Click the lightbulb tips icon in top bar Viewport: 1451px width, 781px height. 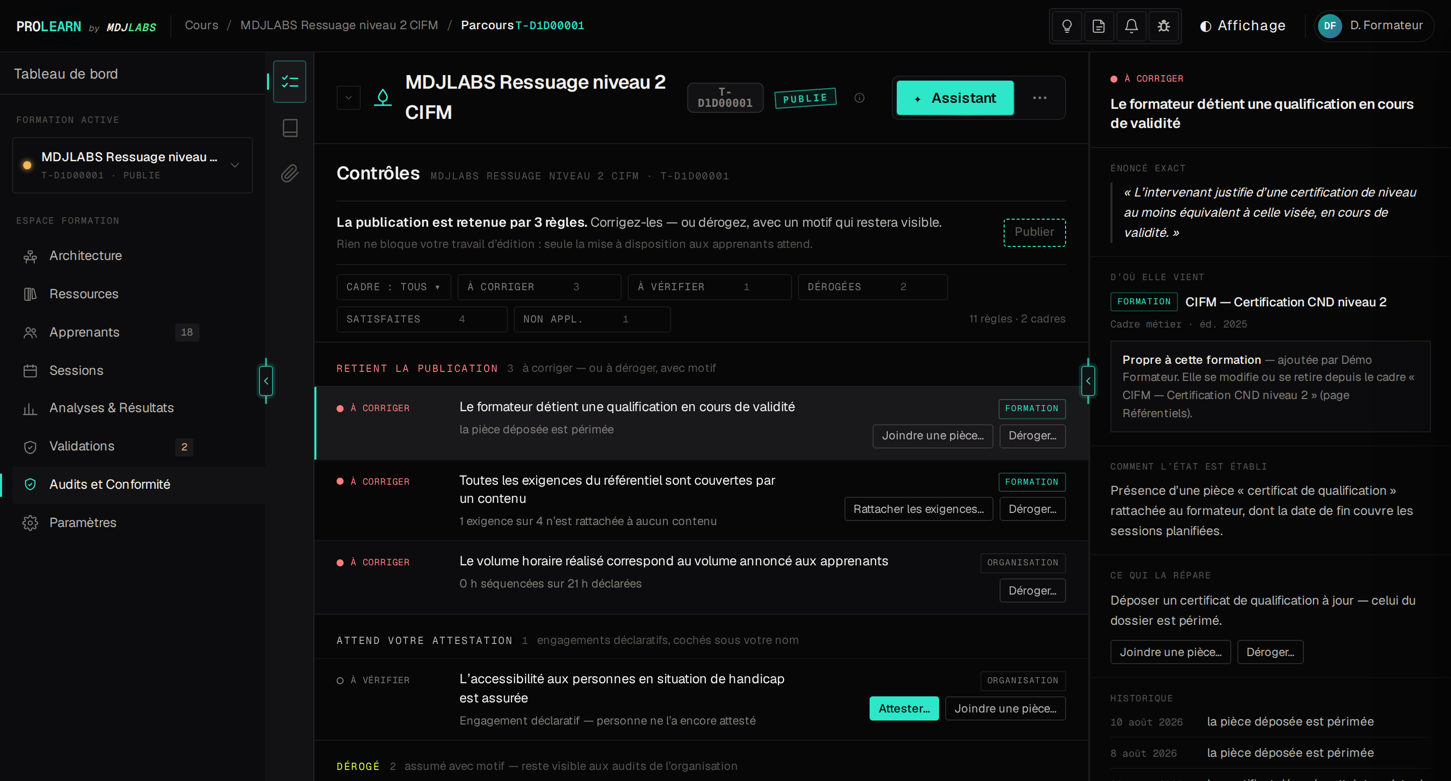(x=1066, y=26)
